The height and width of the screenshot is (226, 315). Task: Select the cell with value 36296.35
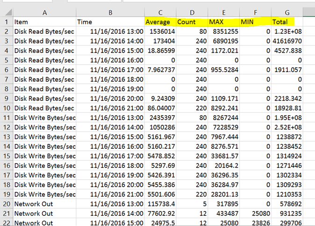(x=223, y=175)
